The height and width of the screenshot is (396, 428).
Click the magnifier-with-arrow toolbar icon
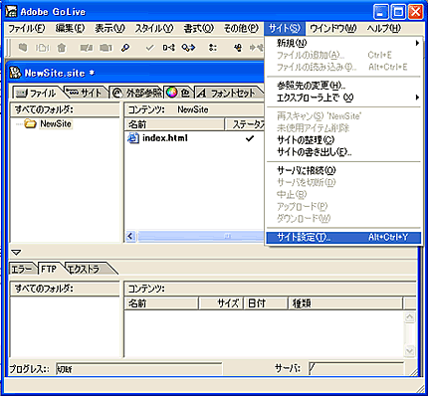[188, 48]
